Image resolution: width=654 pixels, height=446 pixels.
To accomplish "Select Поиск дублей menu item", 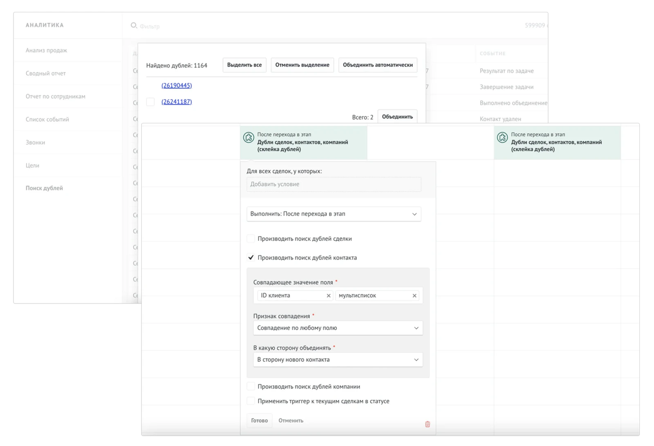I will click(45, 188).
